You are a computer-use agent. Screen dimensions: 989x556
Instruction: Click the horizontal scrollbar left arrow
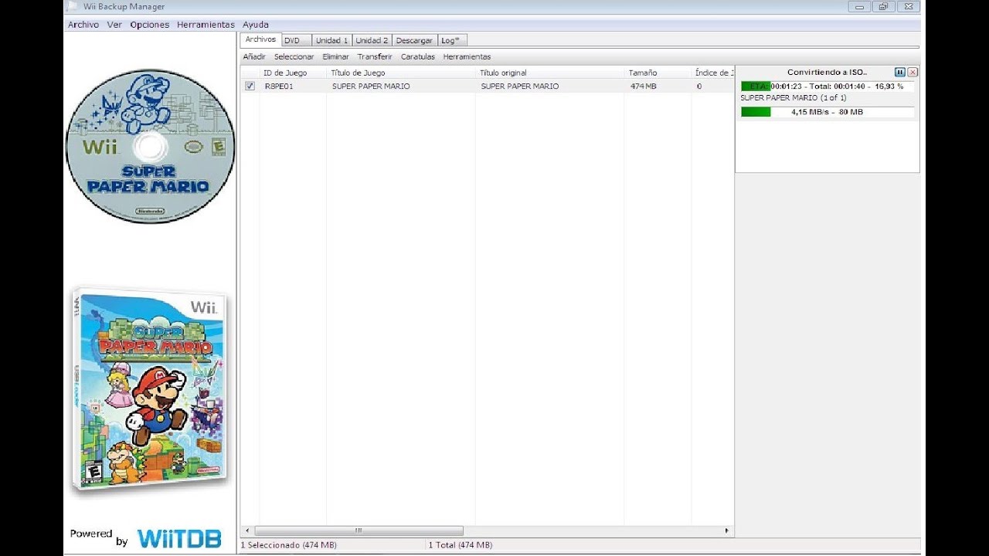tap(247, 531)
